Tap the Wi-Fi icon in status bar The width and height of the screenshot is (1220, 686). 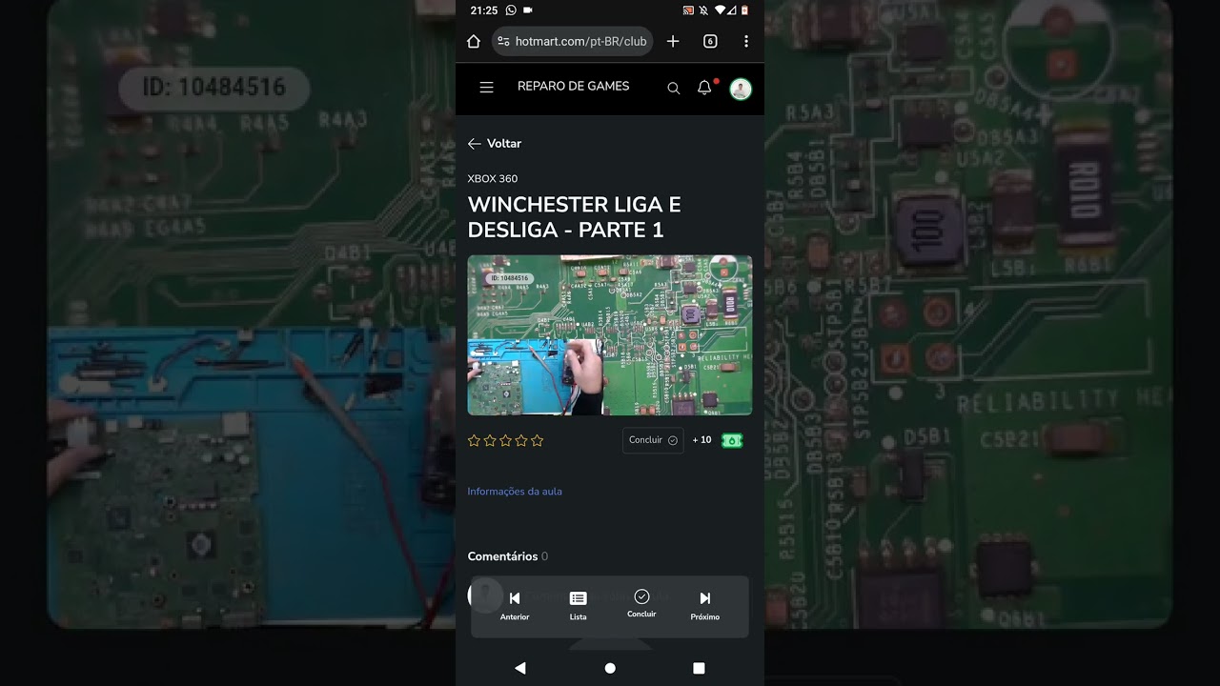click(719, 10)
